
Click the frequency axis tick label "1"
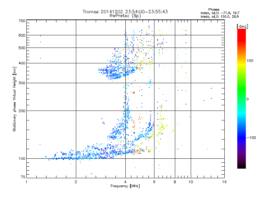[26, 182]
